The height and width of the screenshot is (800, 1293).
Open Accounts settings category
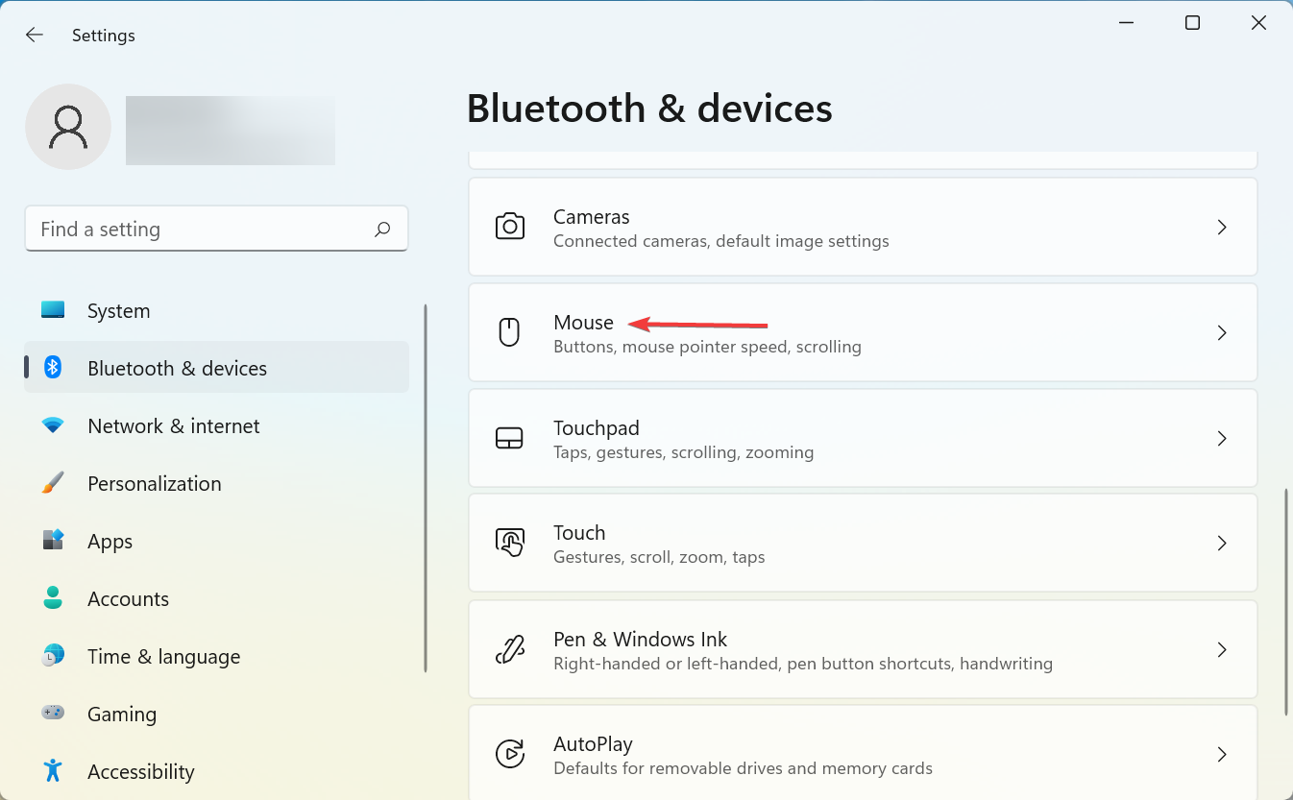click(x=216, y=597)
